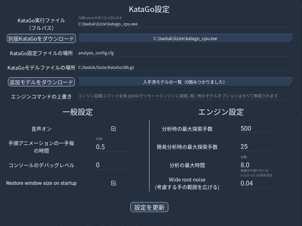The width and height of the screenshot is (302, 226).
Task: Click the KataGo実行ファイル executable path field
Action: tap(185, 24)
